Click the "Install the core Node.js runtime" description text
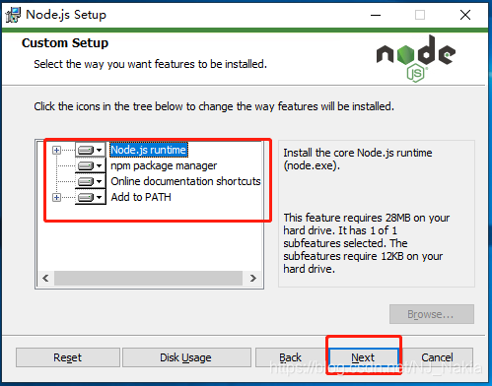The image size is (492, 386). point(358,160)
